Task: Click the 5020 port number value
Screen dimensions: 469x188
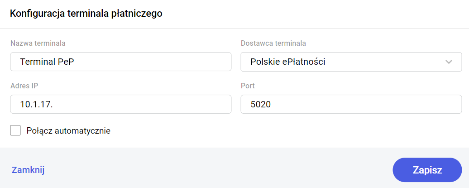Action: click(x=260, y=104)
